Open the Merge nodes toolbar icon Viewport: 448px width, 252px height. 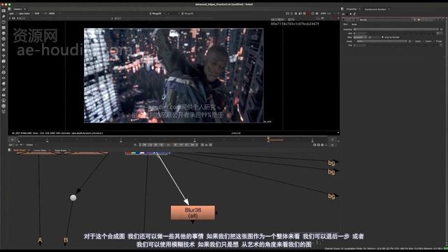(x=3, y=50)
